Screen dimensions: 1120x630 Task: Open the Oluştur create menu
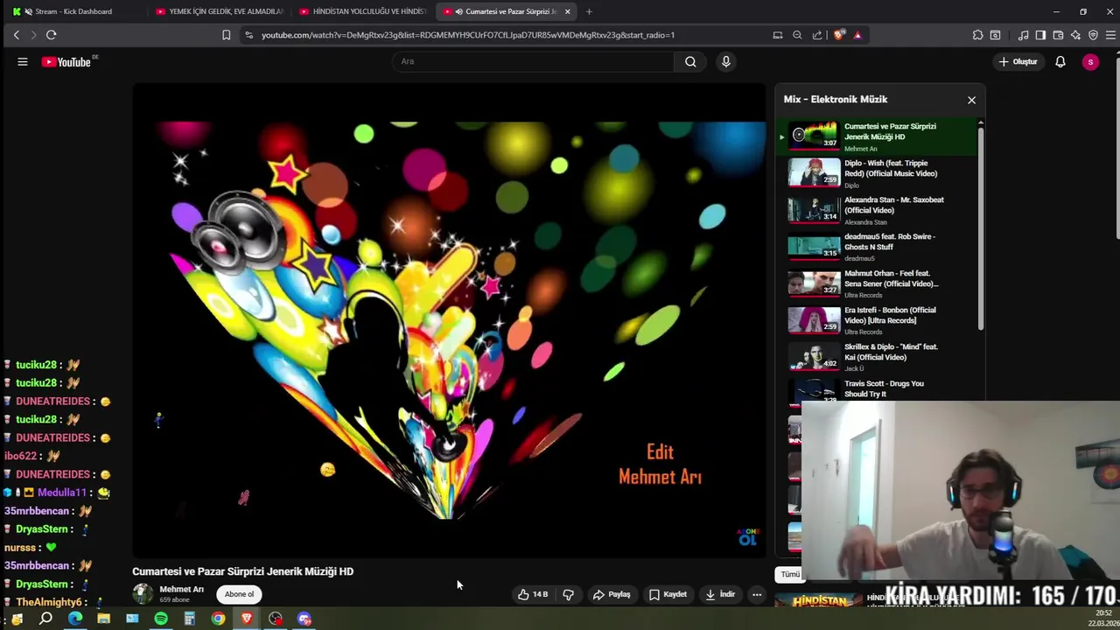(x=1018, y=61)
